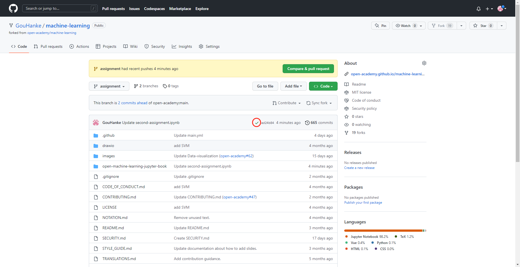Open the Code of conduct link

pos(366,100)
